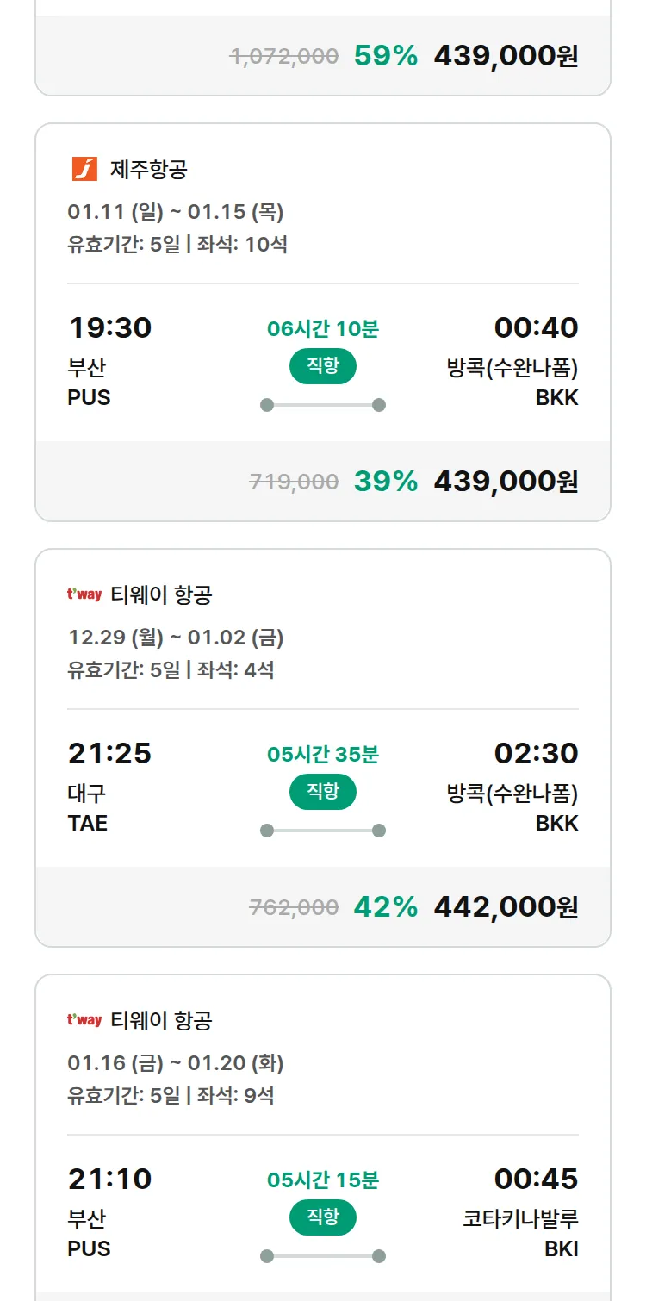Screen dimensions: 646x1301
Task: Select the 01.11 (일) ~ 01.15 (목) dates
Action: pos(176,212)
